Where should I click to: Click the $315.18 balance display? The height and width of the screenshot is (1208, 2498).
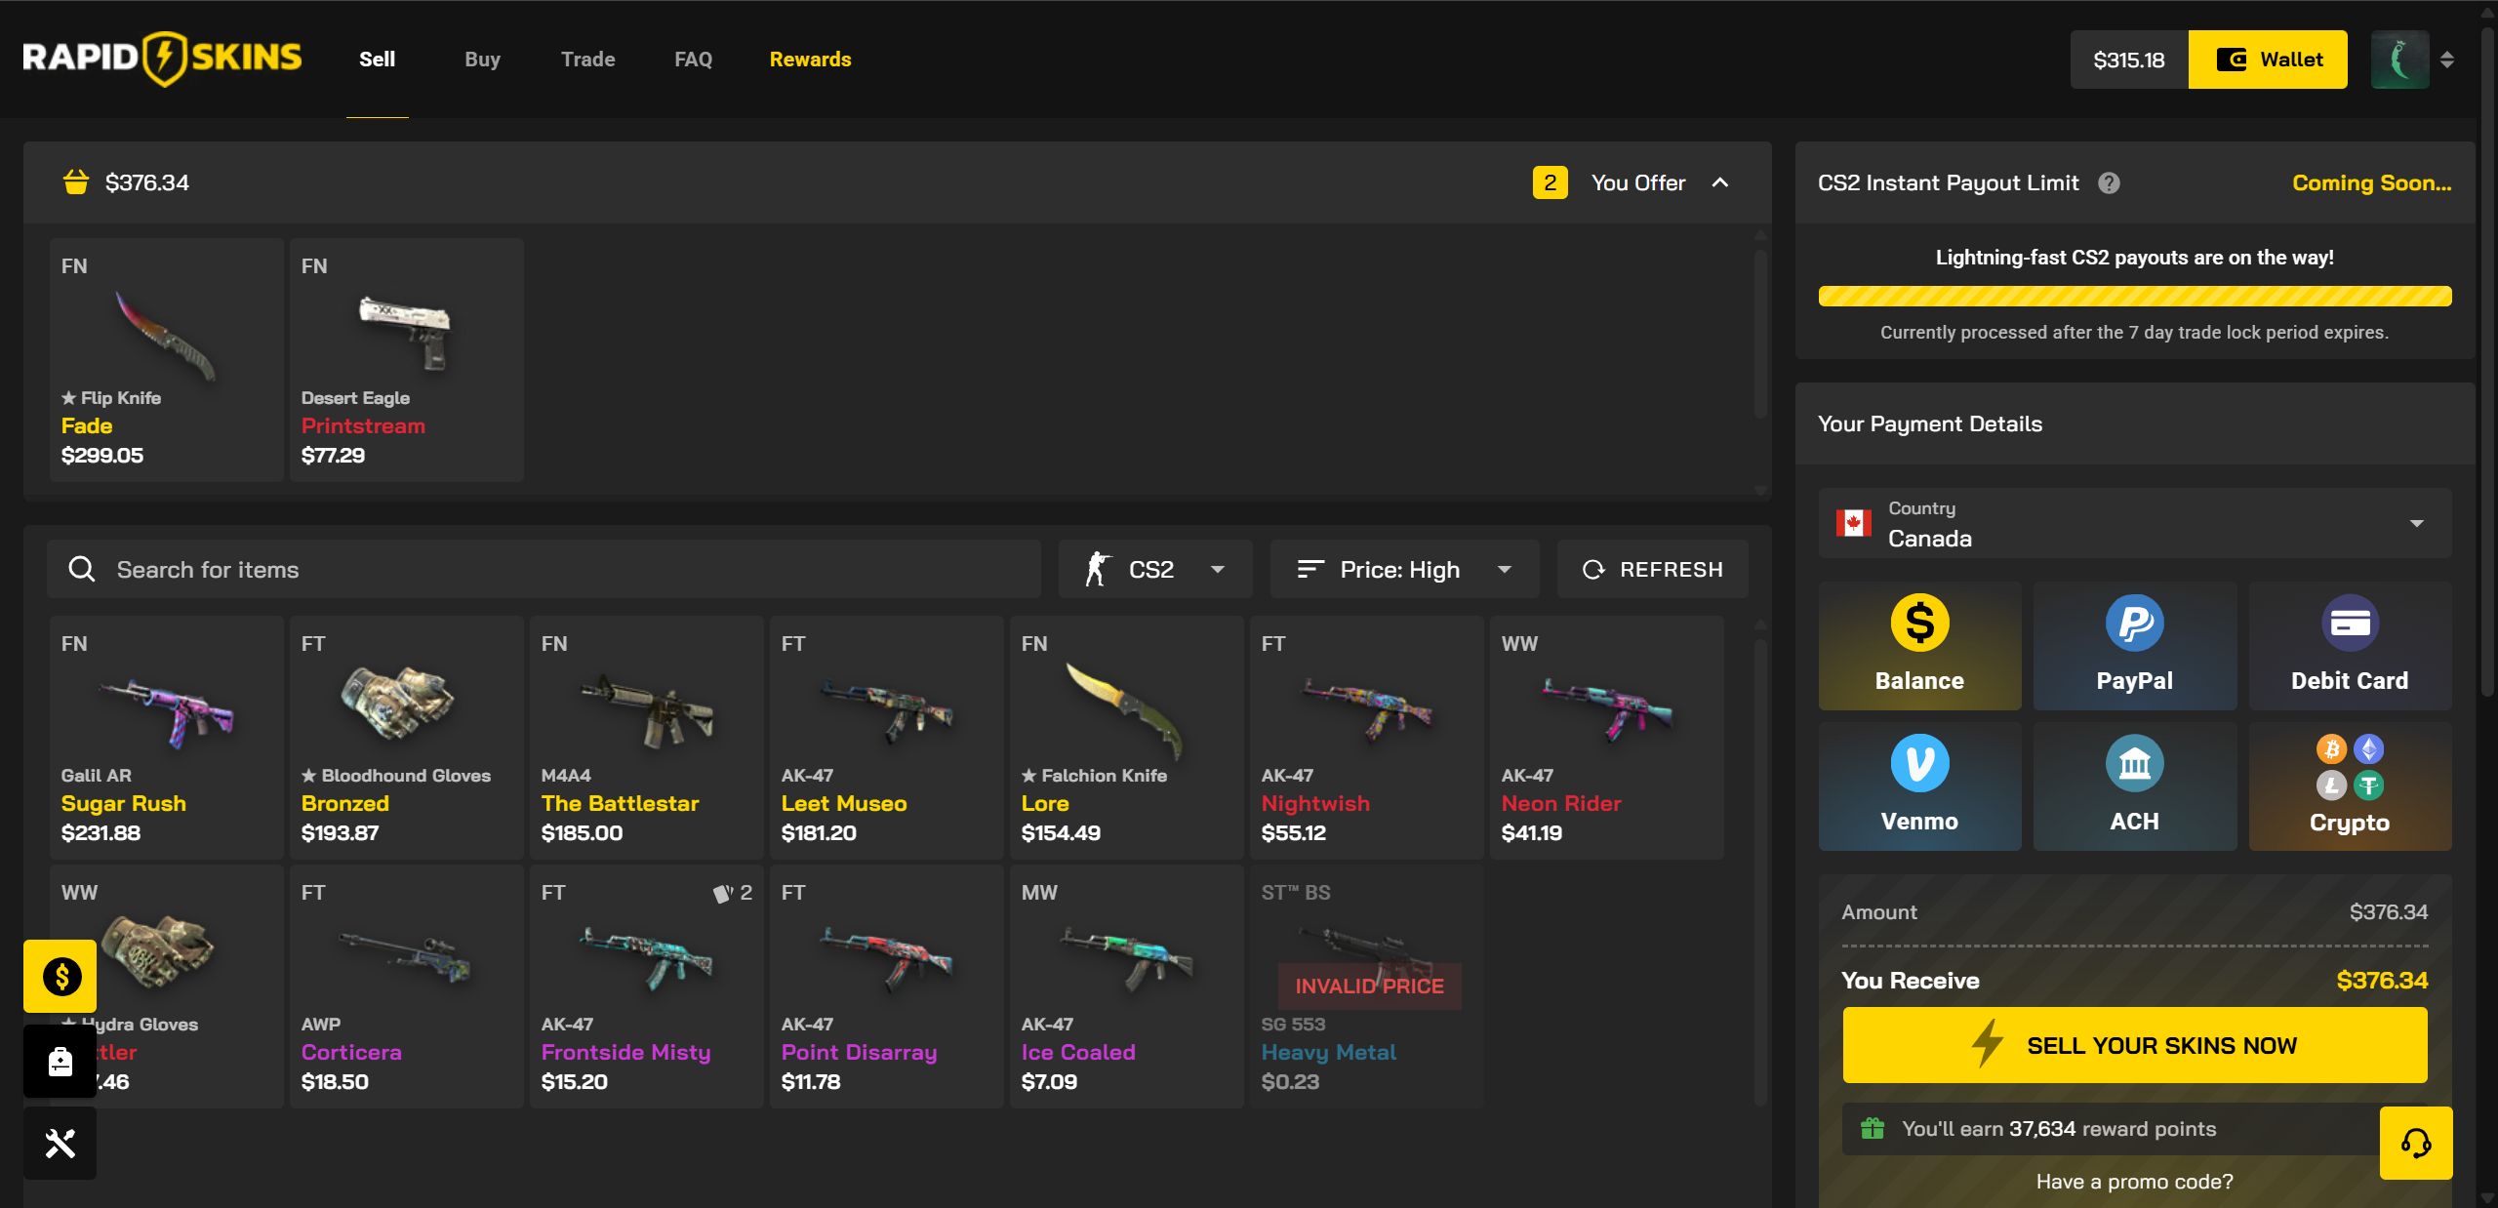(2129, 60)
